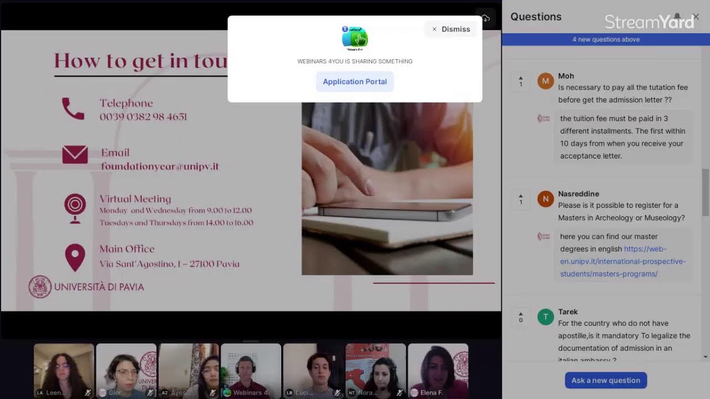Click the AZ initials badge on Ayes's tile
The image size is (710, 399).
pos(165,392)
